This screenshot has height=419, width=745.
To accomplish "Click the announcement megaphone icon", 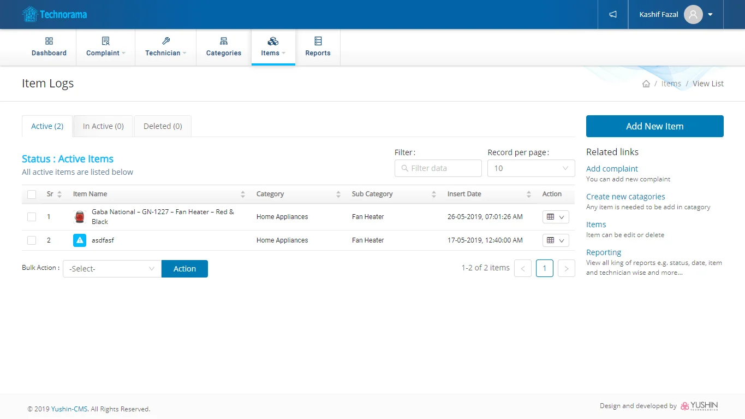I will pyautogui.click(x=613, y=15).
